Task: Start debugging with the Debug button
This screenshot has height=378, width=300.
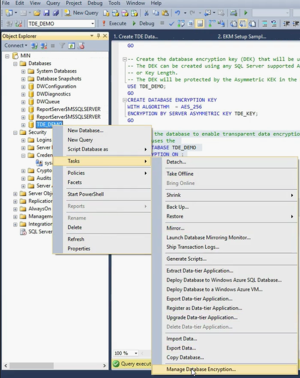Action: (143, 23)
